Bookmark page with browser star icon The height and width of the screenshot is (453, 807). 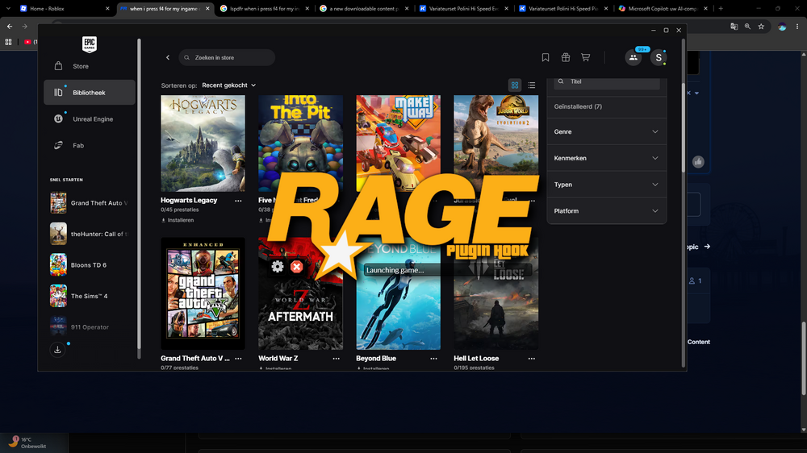tap(761, 27)
